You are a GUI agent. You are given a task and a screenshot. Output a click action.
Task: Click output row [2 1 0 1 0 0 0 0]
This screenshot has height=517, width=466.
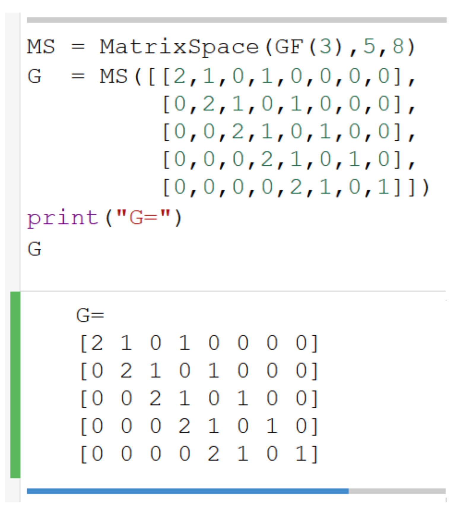(199, 343)
